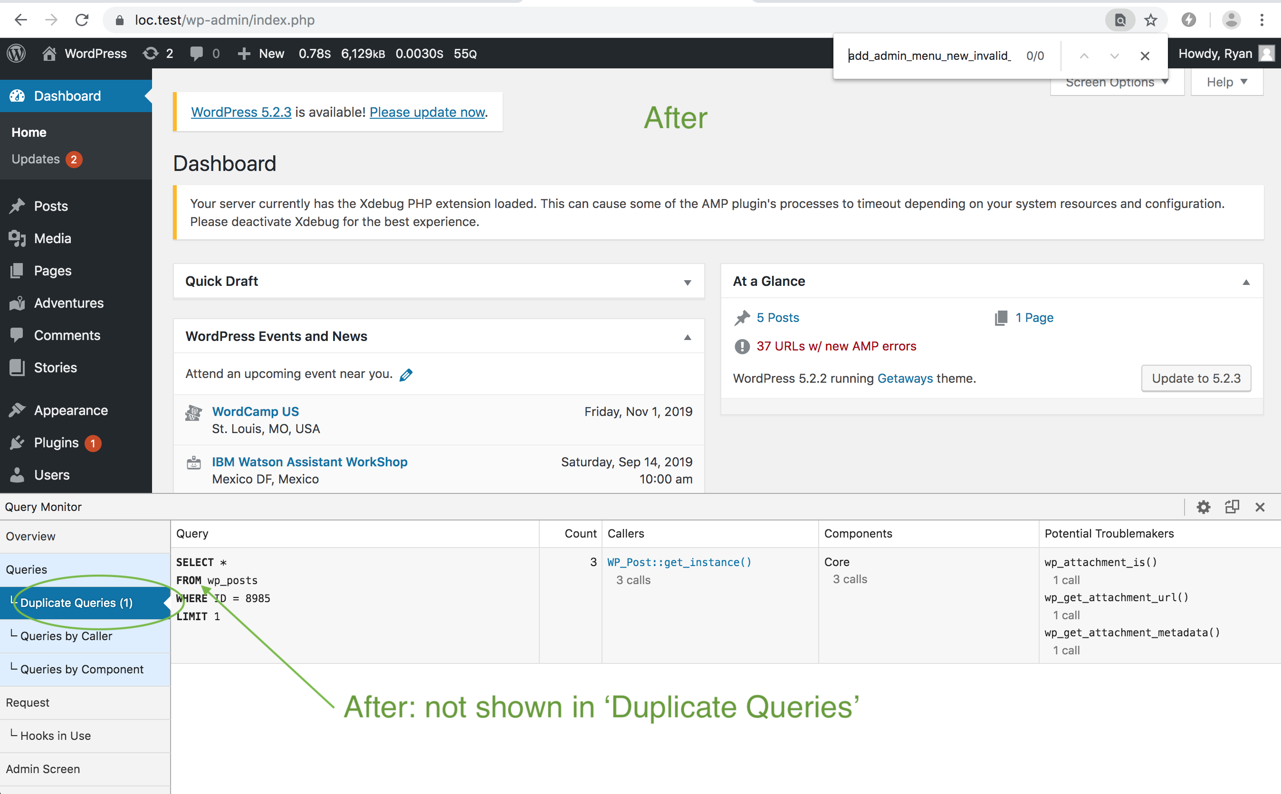Open the Help dropdown tab
The width and height of the screenshot is (1281, 794).
tap(1226, 83)
